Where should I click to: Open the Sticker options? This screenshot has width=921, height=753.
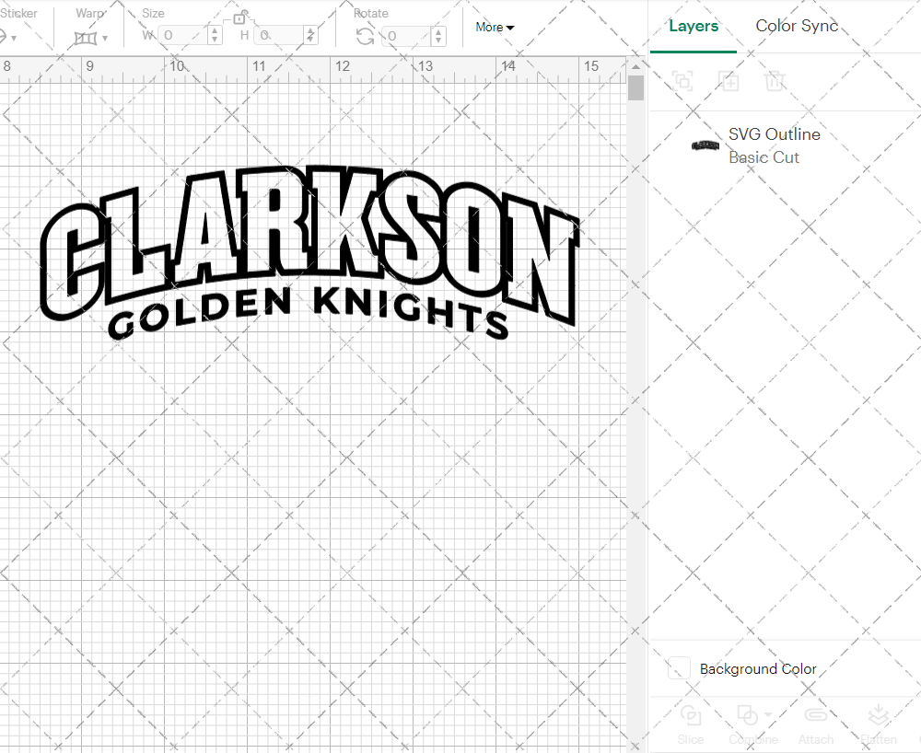click(11, 38)
